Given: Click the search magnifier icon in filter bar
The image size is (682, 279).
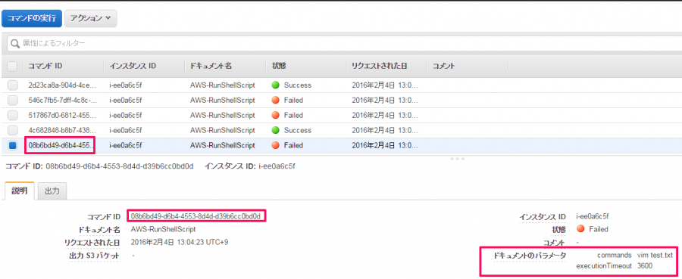Looking at the screenshot, I should (15, 43).
